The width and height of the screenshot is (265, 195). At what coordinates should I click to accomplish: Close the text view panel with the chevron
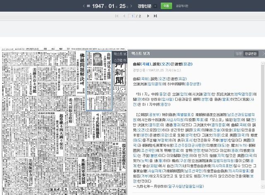click(263, 54)
